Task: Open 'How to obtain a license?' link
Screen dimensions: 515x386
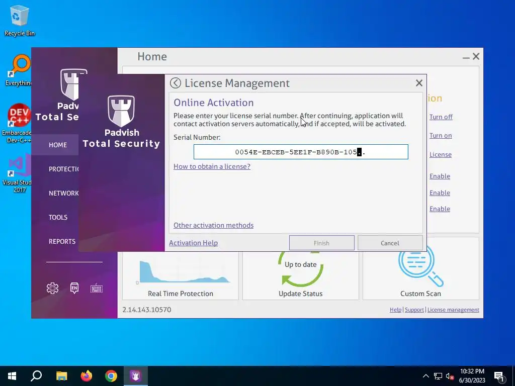Action: pos(212,166)
